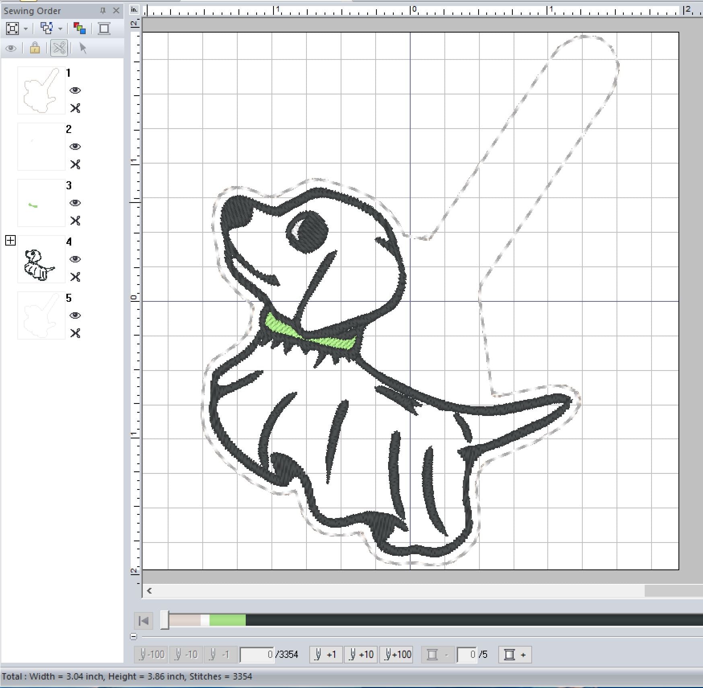Click the arrow pointer select icon
703x688 pixels.
[x=83, y=48]
